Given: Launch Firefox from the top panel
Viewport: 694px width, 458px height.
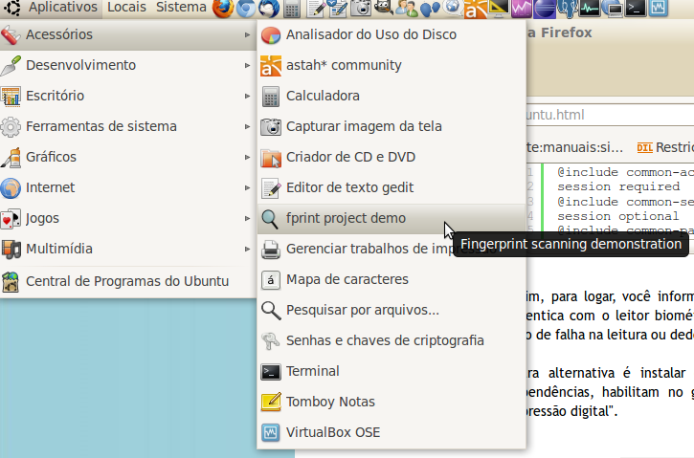Looking at the screenshot, I should click(x=222, y=9).
